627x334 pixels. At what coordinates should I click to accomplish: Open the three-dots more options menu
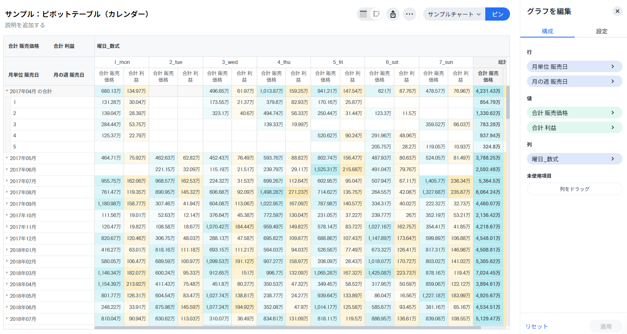pyautogui.click(x=409, y=14)
